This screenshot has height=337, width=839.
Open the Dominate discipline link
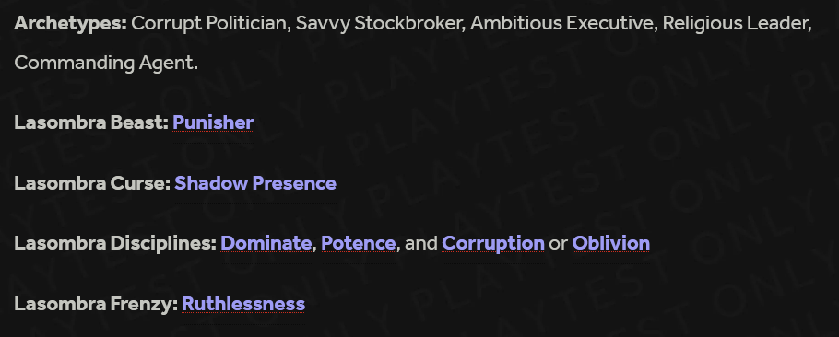pos(266,243)
